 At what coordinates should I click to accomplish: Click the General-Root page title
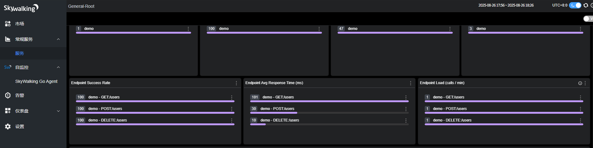pyautogui.click(x=81, y=6)
